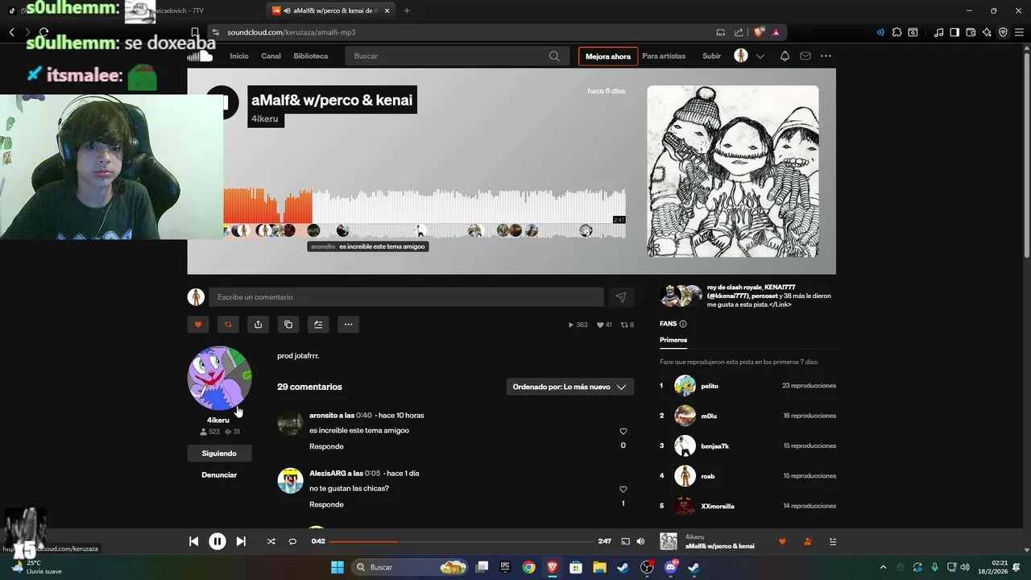Open sort dropdown 'Ordenado por: Lo más nuevo'
The width and height of the screenshot is (1031, 580).
[569, 387]
